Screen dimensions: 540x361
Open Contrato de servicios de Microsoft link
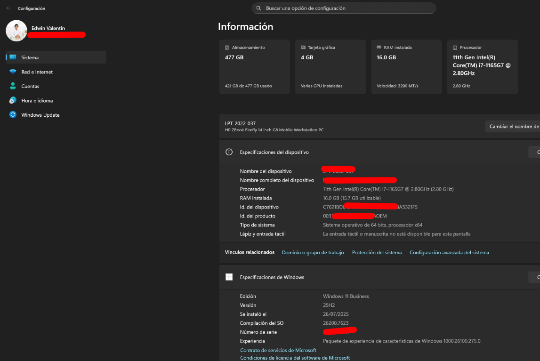278,350
